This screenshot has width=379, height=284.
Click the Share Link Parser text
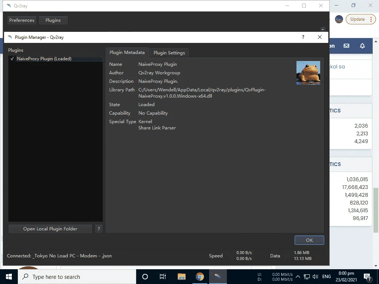point(157,128)
